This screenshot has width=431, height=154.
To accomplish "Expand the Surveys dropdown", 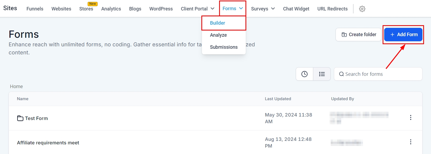I will [x=263, y=9].
